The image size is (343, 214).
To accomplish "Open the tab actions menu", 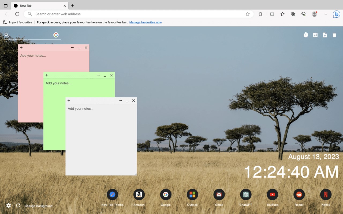I will point(6,6).
